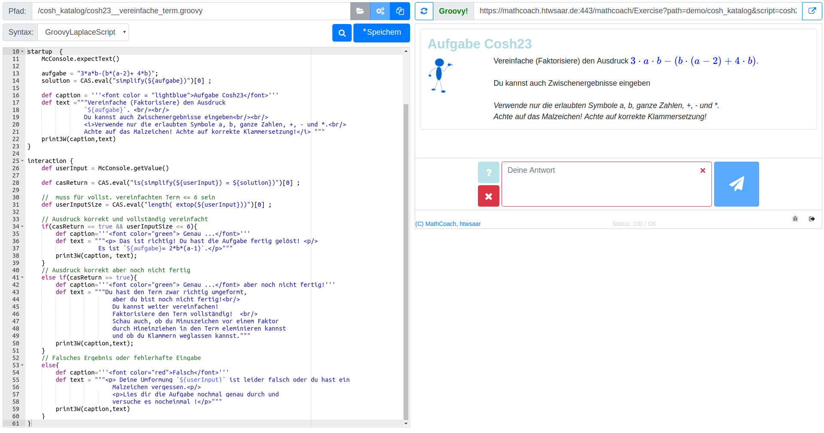Open the GroovyLaplaceScript syntax dropdown

coord(83,32)
